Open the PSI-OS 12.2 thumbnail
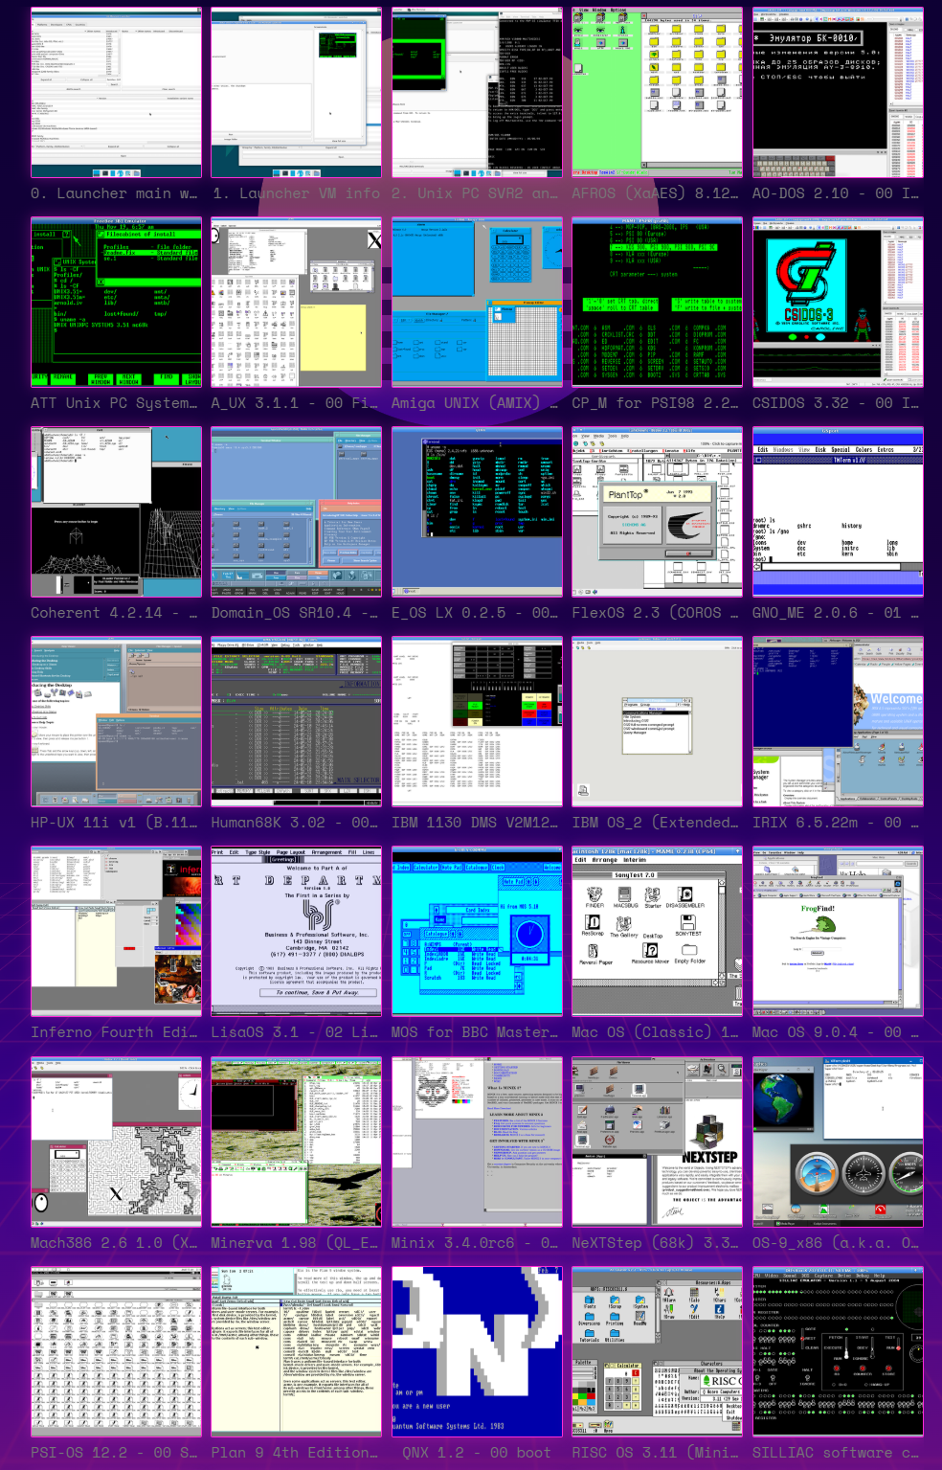942x1470 pixels. click(x=116, y=1352)
